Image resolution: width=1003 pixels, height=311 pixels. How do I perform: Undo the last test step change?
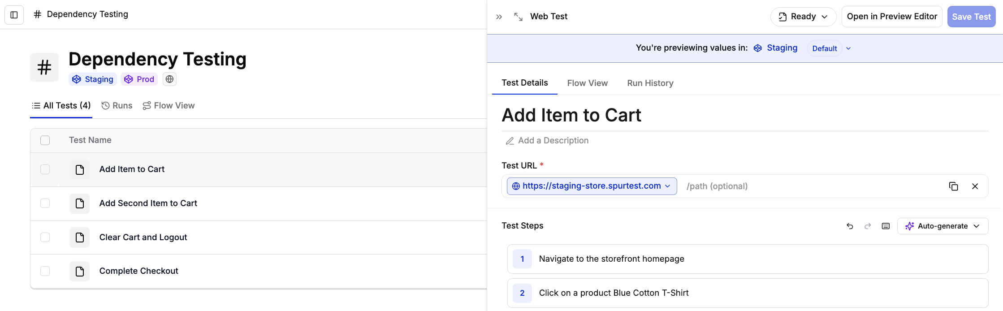pos(850,226)
